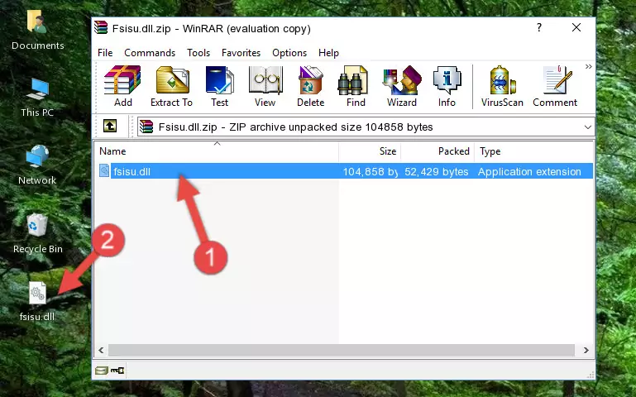Open the Options menu
This screenshot has height=397, width=636.
[x=289, y=53]
